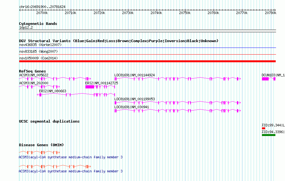Click the longer orange ACSM3 OMIM gene glyph
285x181 pixels.
click(x=55, y=166)
